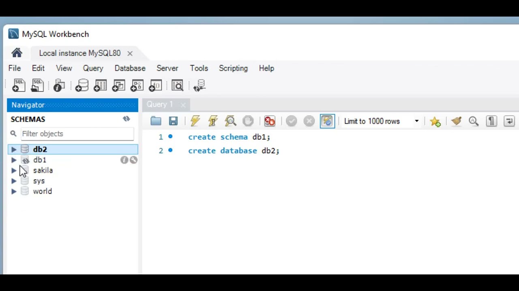The image size is (519, 291).
Task: Close the Query 1 tab
Action: [x=183, y=105]
